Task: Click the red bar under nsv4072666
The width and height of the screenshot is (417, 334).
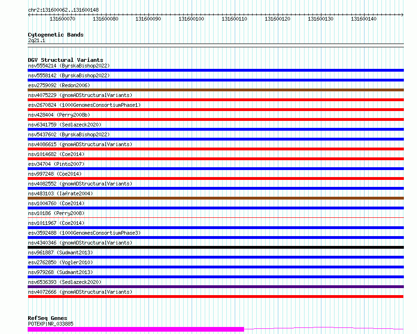Action: tap(216, 297)
